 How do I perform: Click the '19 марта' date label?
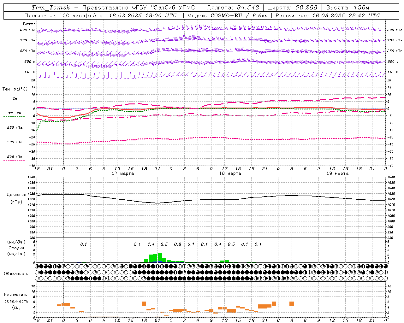(337, 173)
